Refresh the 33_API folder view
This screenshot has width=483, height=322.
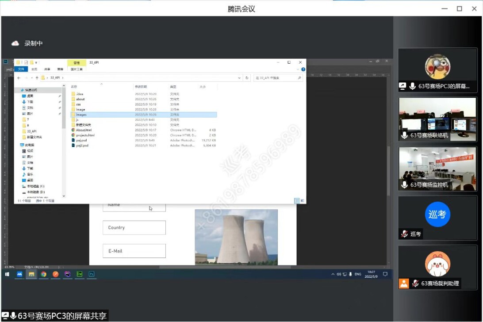click(x=247, y=78)
